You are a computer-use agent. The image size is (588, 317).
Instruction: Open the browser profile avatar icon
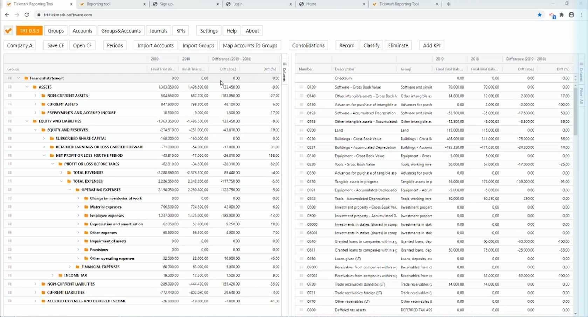[572, 15]
